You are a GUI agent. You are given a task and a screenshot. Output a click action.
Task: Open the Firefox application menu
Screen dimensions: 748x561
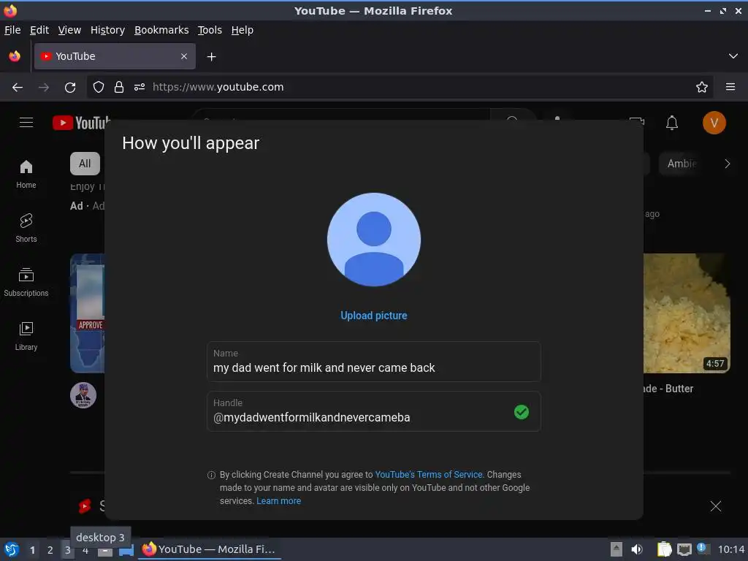pos(730,87)
